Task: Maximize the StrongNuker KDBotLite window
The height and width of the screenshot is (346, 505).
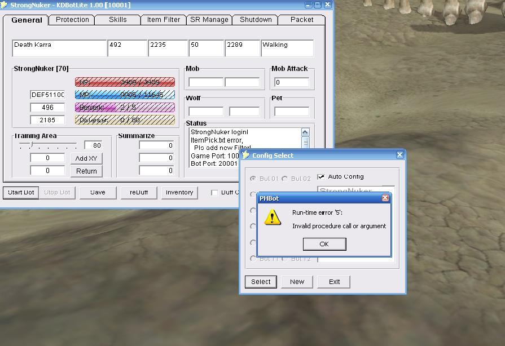Action: (318, 5)
